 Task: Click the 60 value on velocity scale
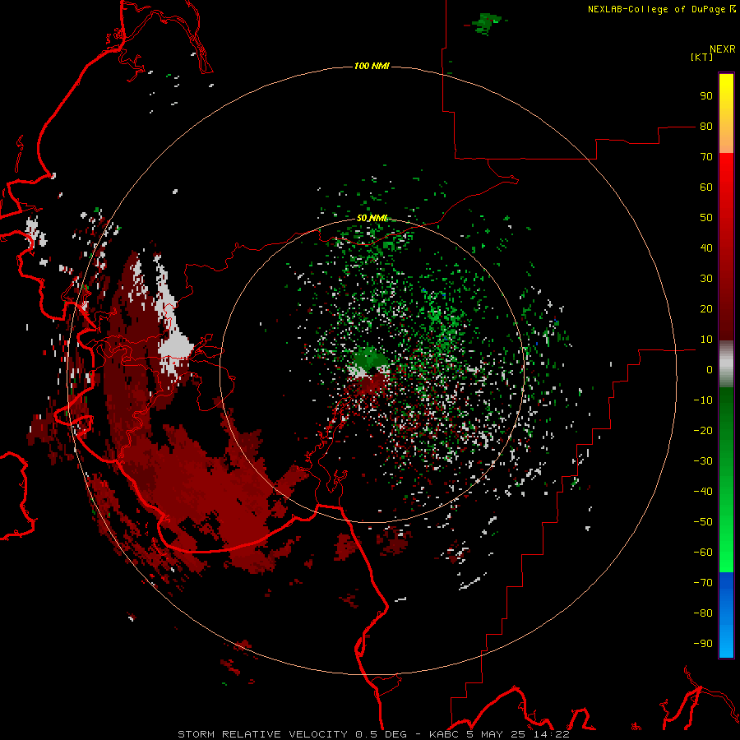(x=706, y=187)
